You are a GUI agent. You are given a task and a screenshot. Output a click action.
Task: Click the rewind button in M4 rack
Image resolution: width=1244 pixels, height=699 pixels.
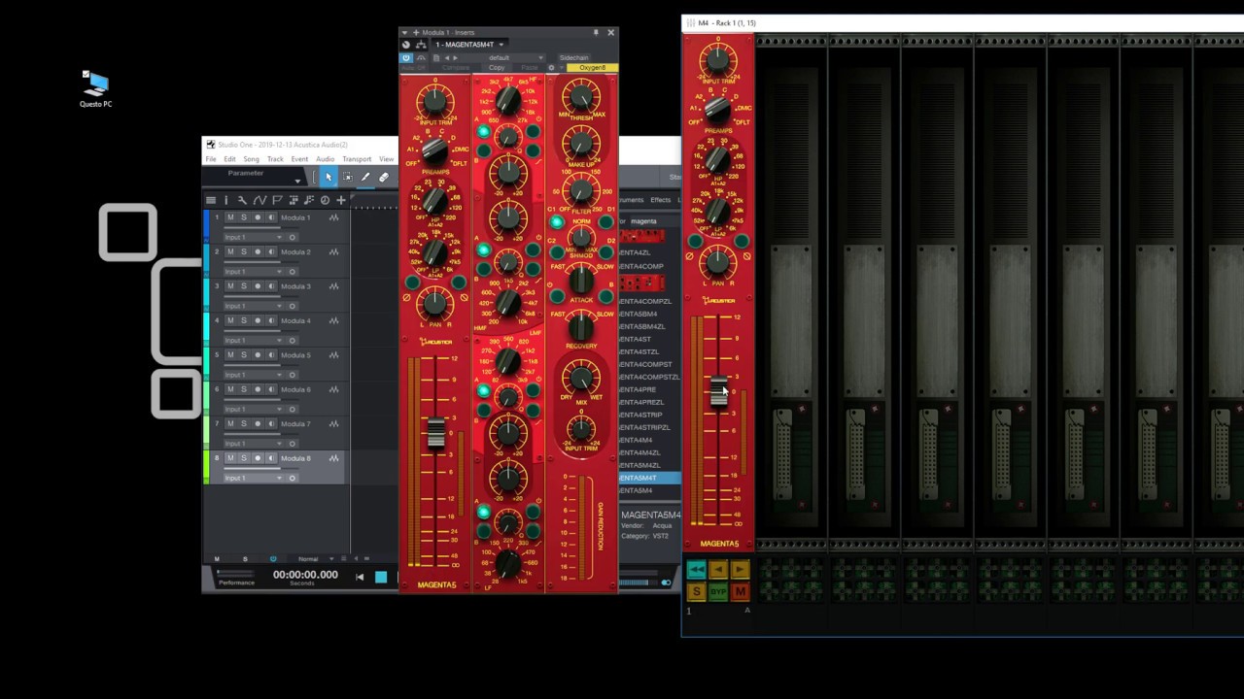pos(697,570)
